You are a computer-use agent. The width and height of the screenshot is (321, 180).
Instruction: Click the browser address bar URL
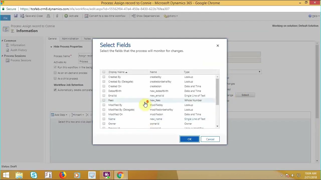[x=95, y=9]
